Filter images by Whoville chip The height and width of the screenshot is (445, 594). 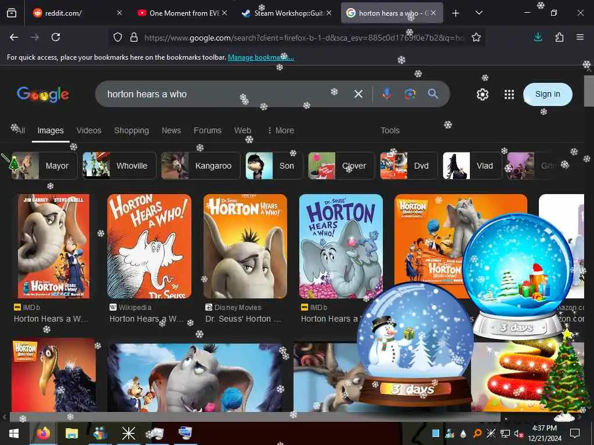[x=119, y=166]
